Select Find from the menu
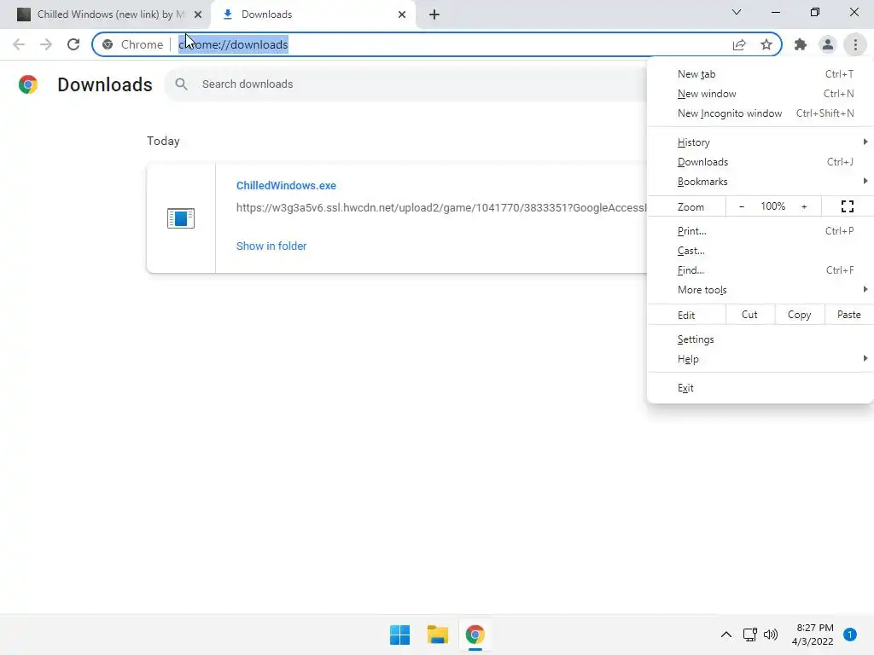Image resolution: width=874 pixels, height=655 pixels. click(x=760, y=270)
